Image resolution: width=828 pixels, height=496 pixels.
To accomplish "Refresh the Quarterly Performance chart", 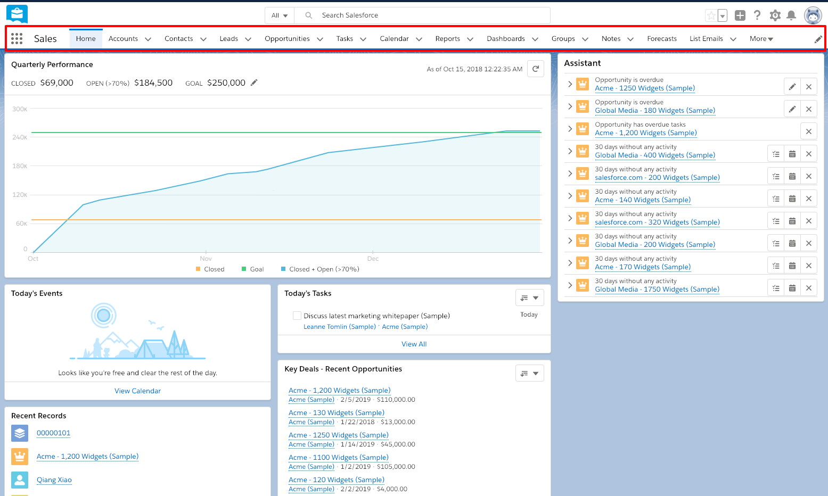I will (x=536, y=69).
